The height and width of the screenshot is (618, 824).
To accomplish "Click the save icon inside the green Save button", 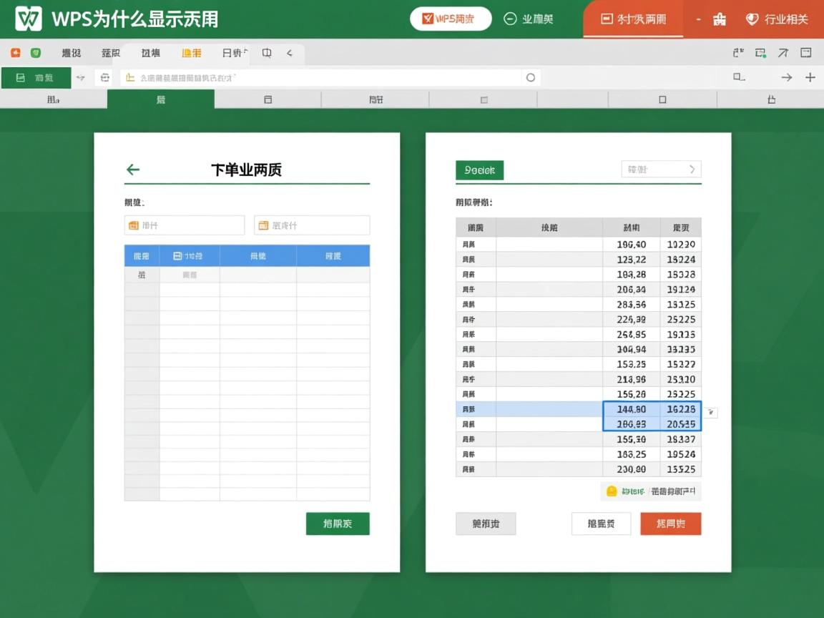I will pyautogui.click(x=19, y=77).
